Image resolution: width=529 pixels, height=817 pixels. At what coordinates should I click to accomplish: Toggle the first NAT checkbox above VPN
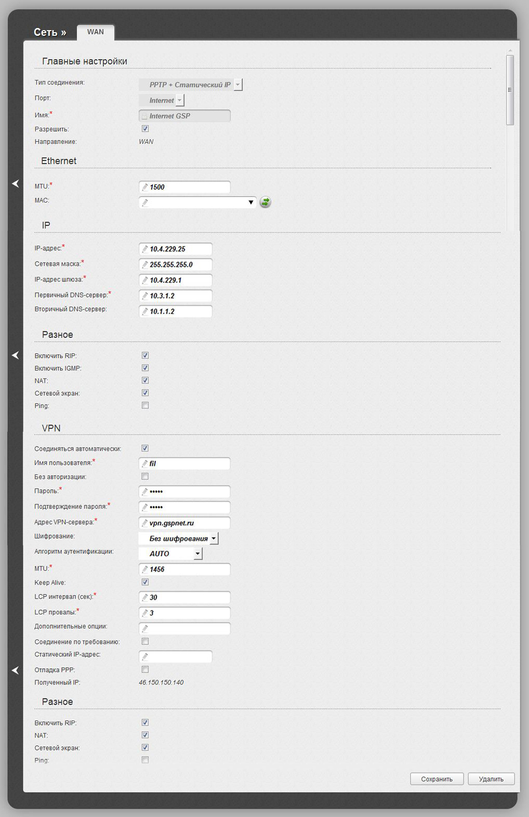click(145, 380)
